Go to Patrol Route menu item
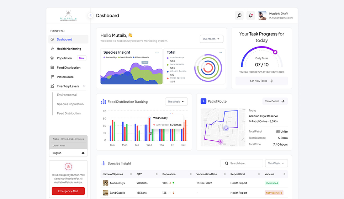The height and width of the screenshot is (199, 344). [65, 77]
